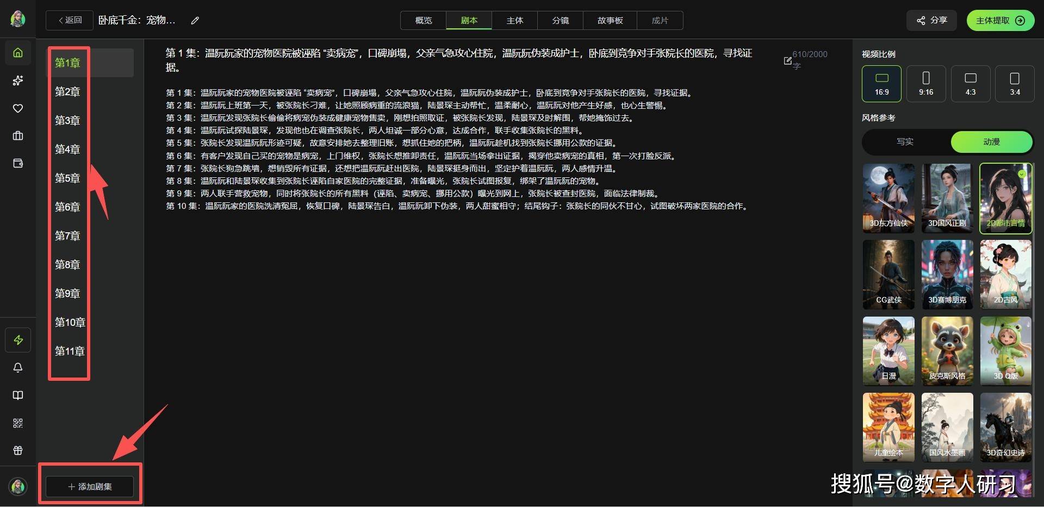Screen dimensions: 1044x507
Task: Select the 皮克斯风格 style thumbnail
Action: [947, 351]
